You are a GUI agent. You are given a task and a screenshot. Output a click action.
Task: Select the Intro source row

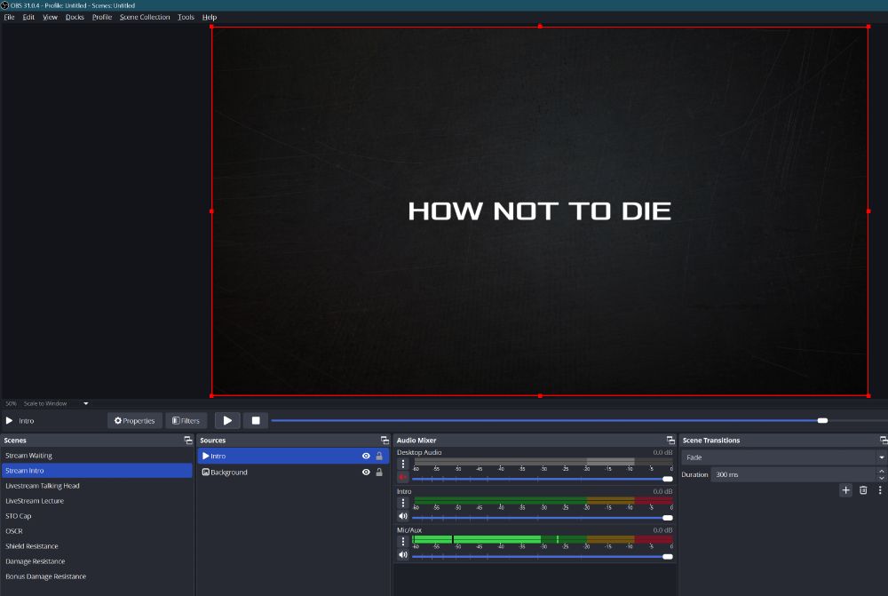[x=293, y=456]
